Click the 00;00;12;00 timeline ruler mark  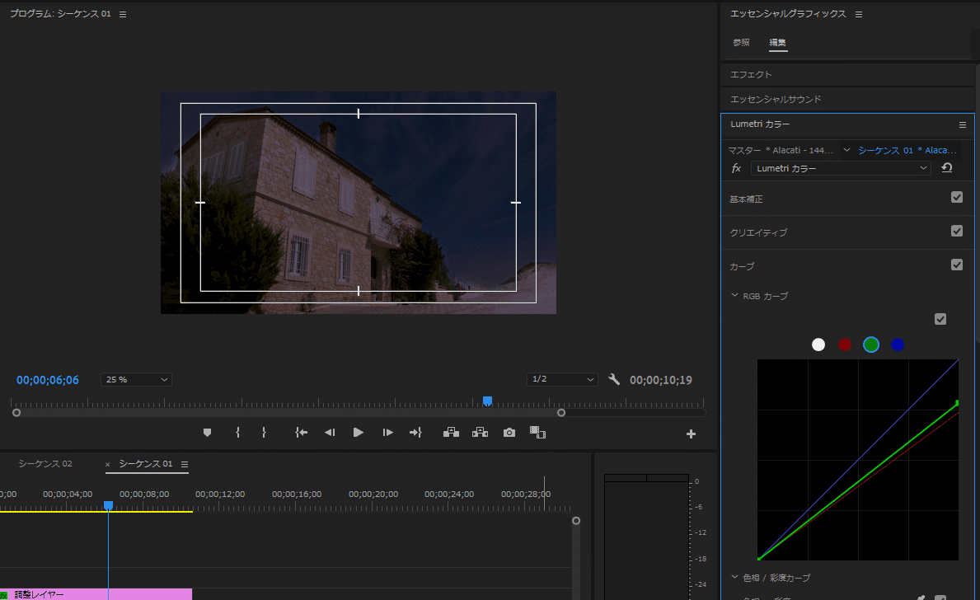[220, 494]
